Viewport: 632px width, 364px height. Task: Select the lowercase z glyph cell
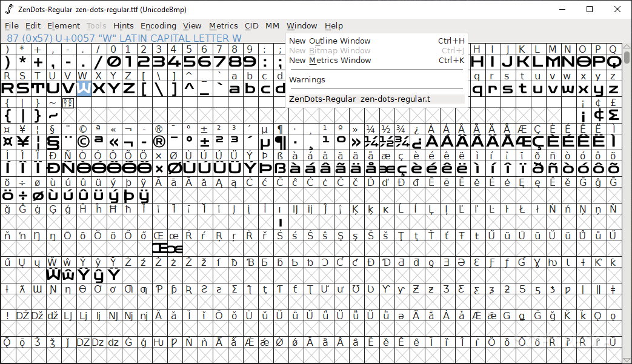(613, 88)
